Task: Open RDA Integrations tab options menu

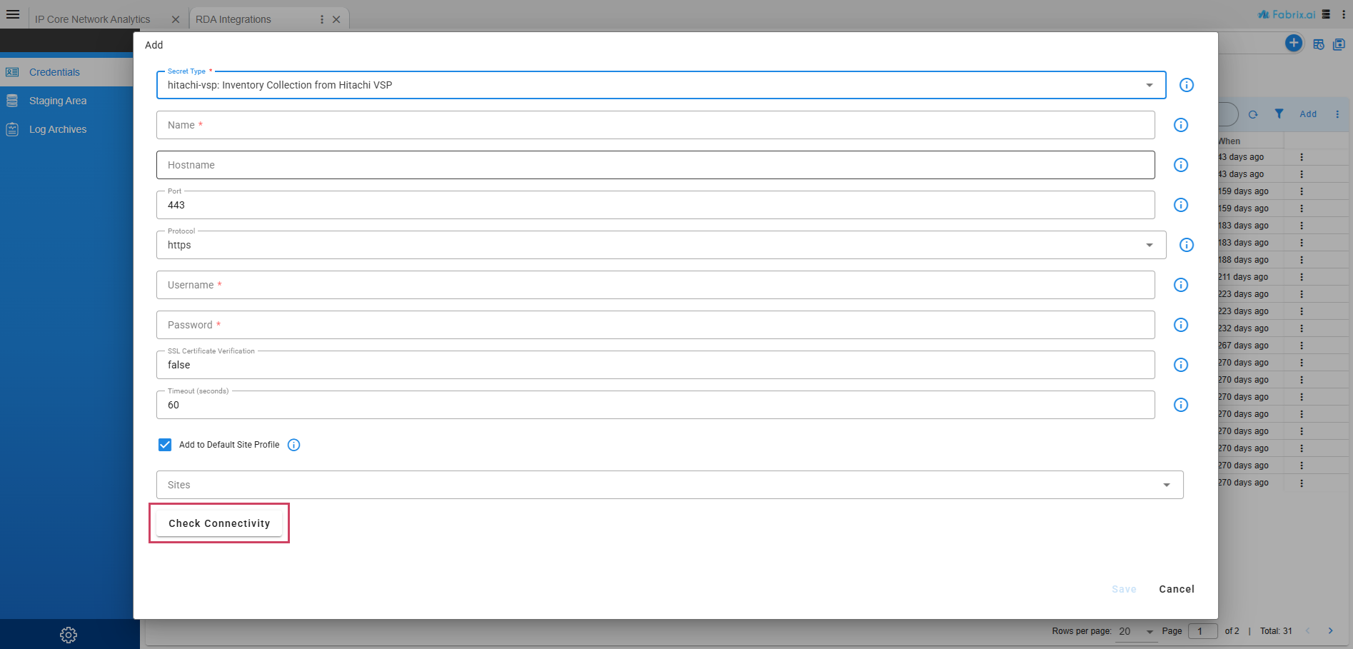Action: [322, 19]
